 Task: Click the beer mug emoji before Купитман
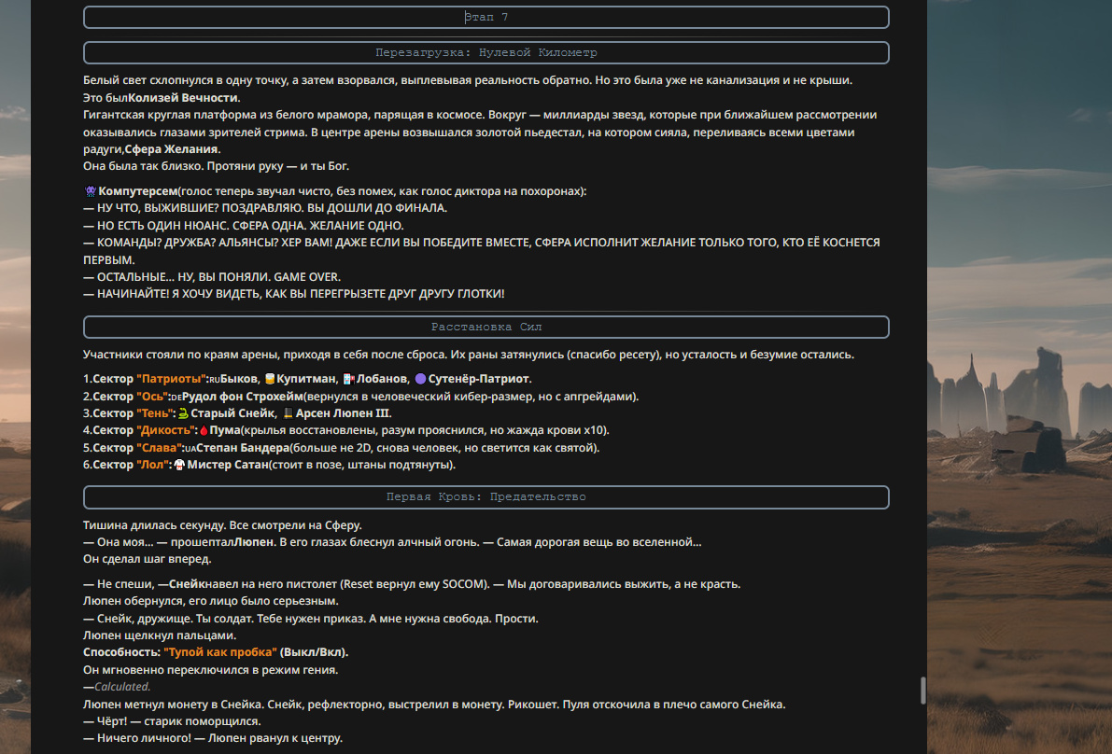270,379
